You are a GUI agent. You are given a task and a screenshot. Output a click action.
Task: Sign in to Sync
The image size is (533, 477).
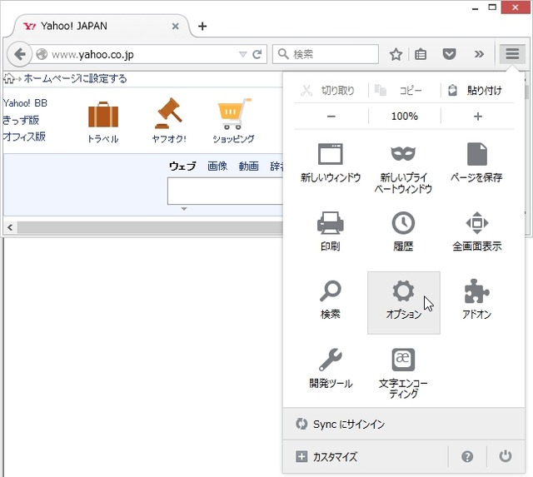pos(404,425)
